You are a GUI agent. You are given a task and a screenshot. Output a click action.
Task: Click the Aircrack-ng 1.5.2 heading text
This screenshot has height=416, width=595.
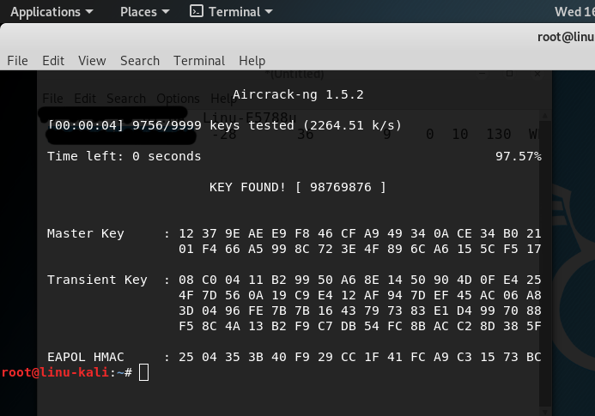point(298,94)
